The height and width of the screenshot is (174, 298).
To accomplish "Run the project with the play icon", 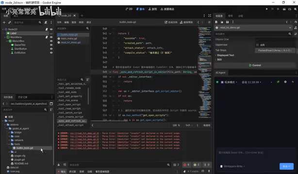I will pos(266,9).
